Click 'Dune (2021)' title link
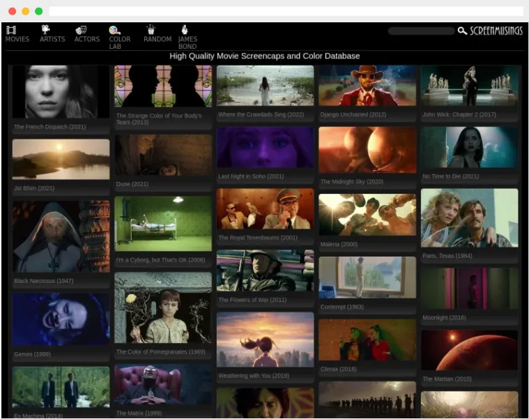The width and height of the screenshot is (529, 419). pyautogui.click(x=132, y=184)
